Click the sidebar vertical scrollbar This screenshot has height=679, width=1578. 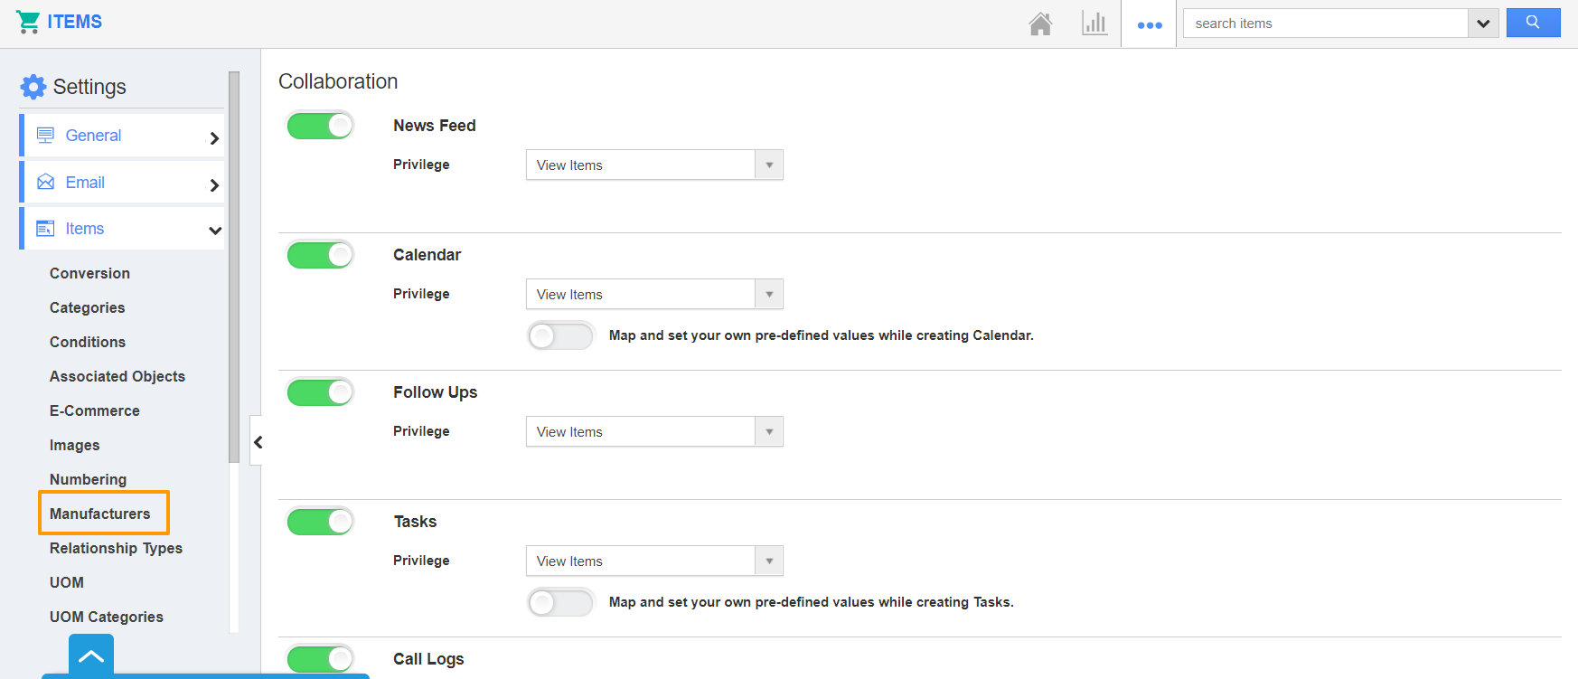[x=234, y=267]
